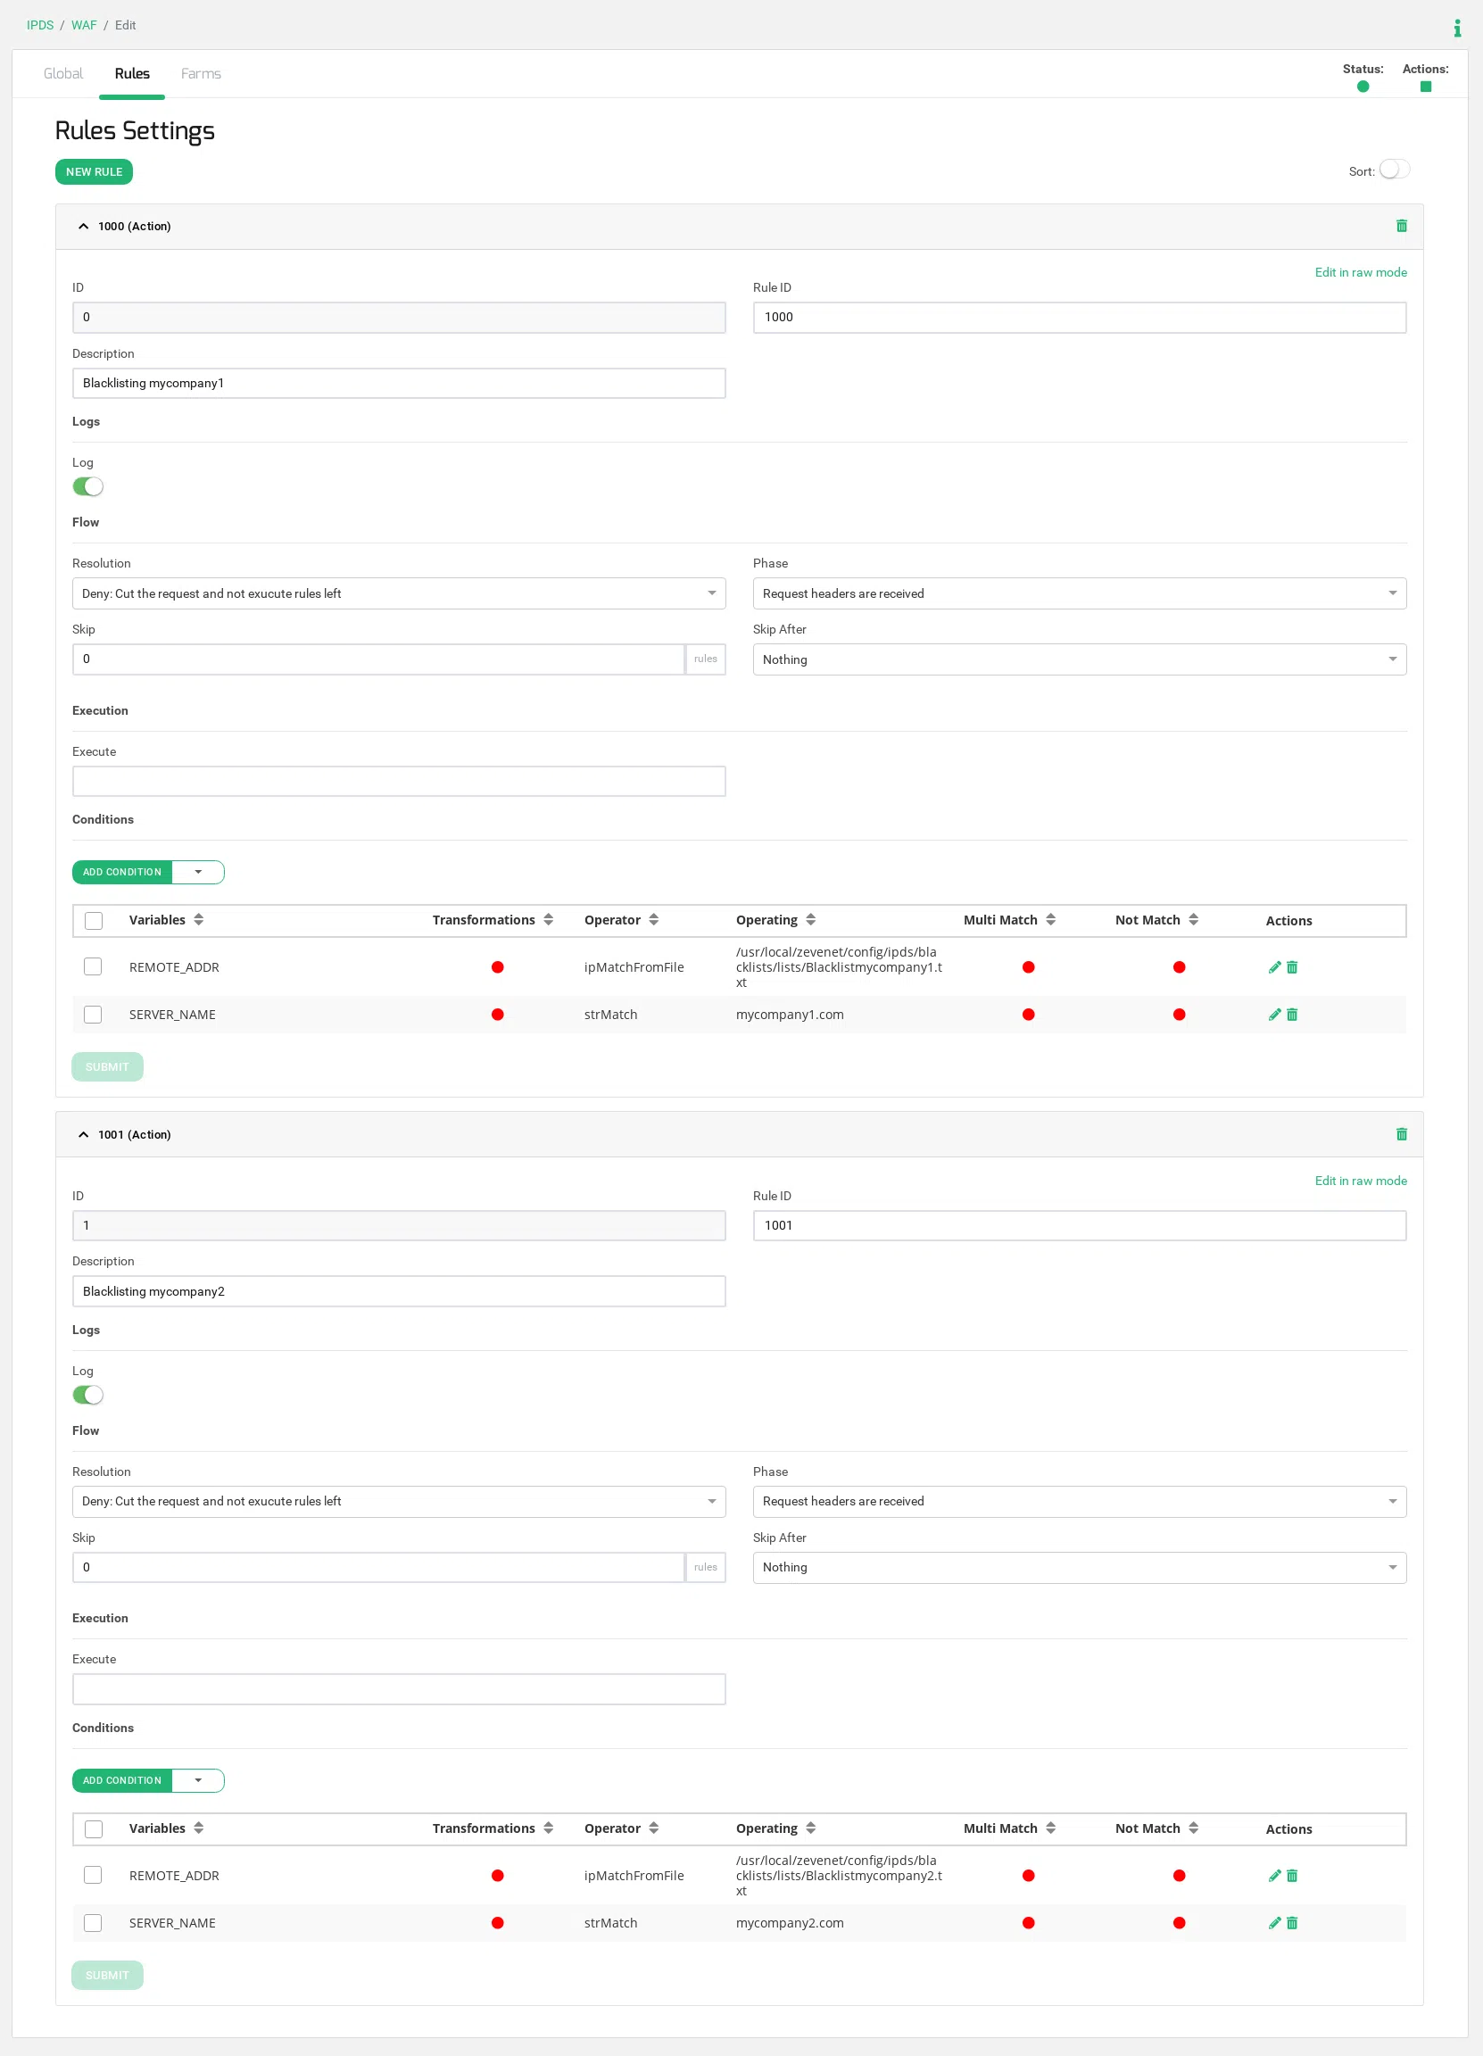Delete rule 1000 using trash icon
The width and height of the screenshot is (1483, 2056).
tap(1401, 226)
